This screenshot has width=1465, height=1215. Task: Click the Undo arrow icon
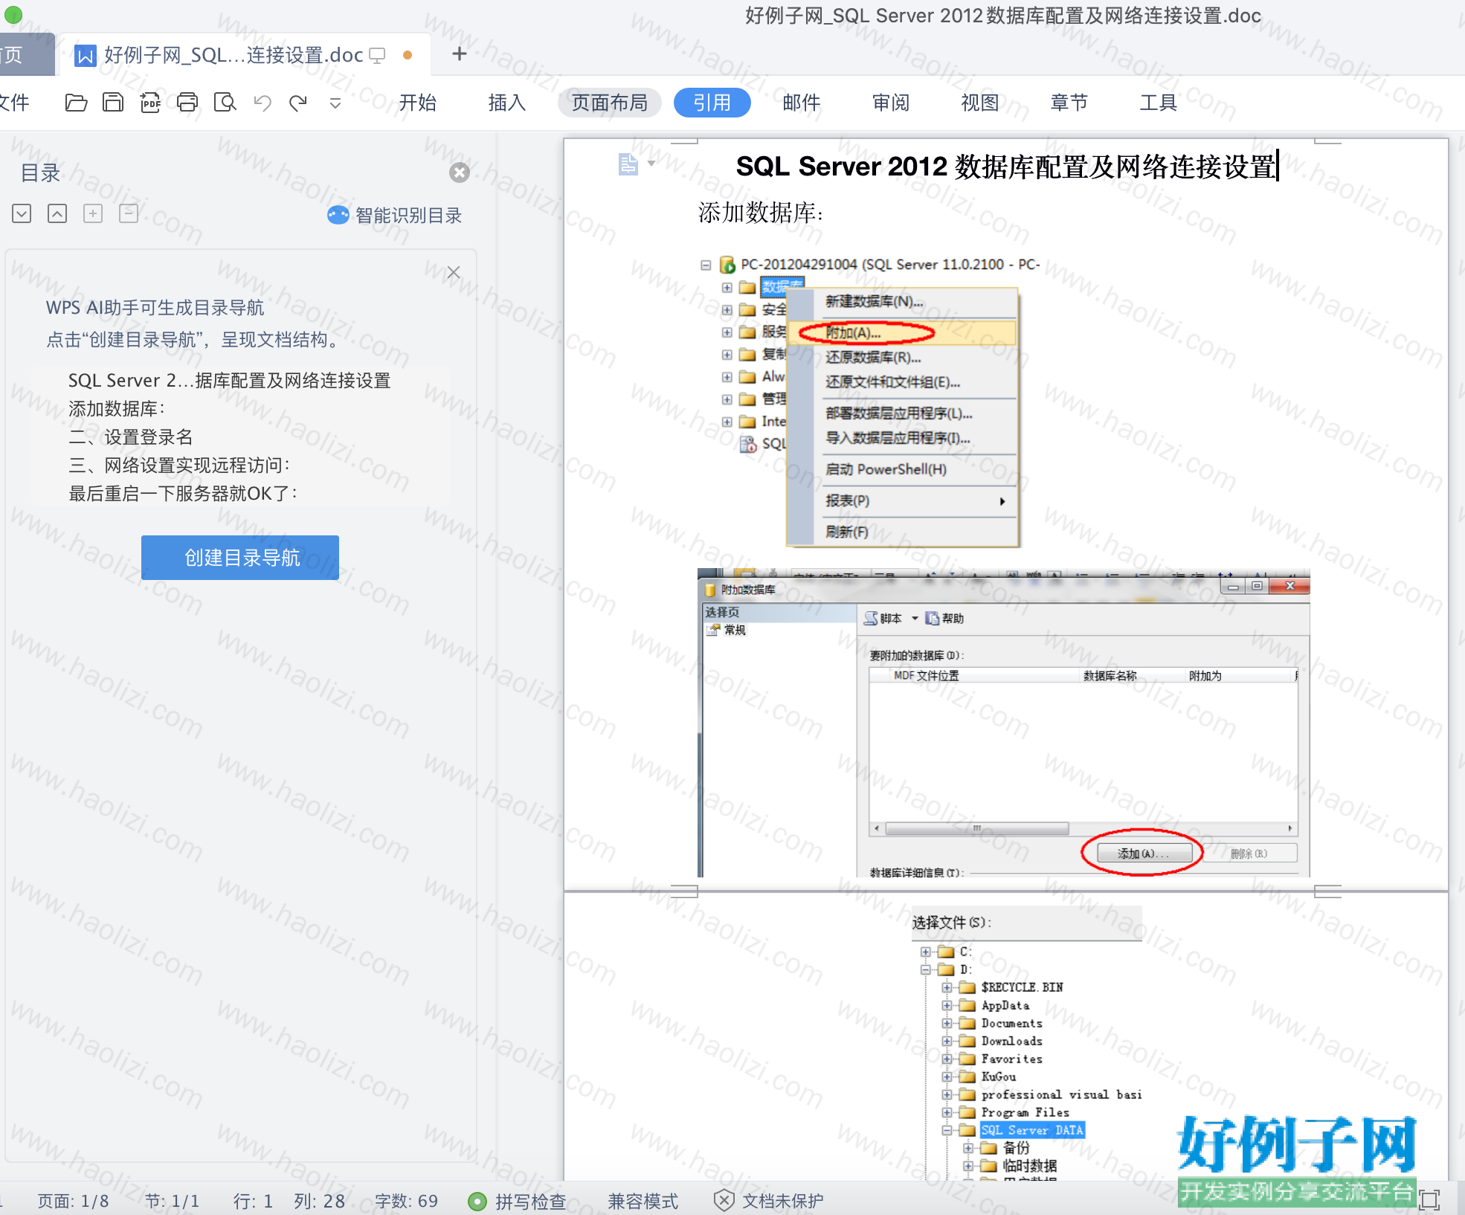tap(262, 103)
